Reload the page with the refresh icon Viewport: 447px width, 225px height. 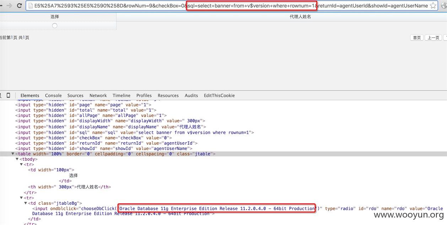20,6
